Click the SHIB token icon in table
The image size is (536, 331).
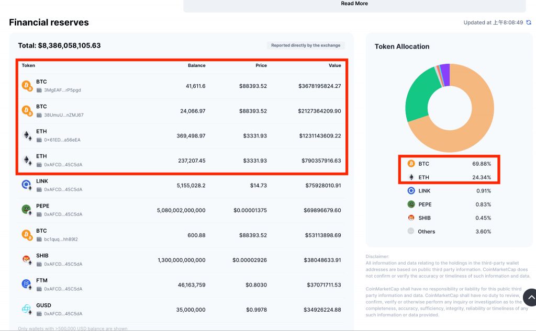[x=27, y=259]
